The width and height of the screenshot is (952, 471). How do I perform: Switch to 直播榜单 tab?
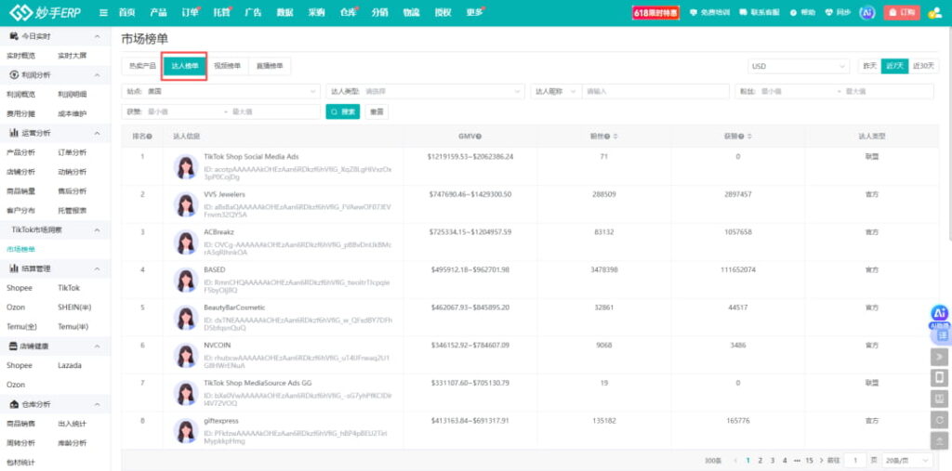pyautogui.click(x=270, y=66)
